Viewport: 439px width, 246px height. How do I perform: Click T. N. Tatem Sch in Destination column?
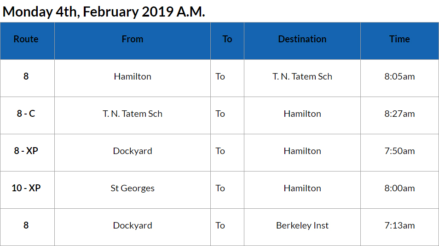point(302,77)
